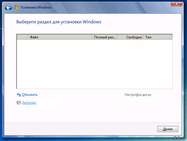Click the Windows flag logo in title bar
The image size is (187, 141).
[16, 7]
